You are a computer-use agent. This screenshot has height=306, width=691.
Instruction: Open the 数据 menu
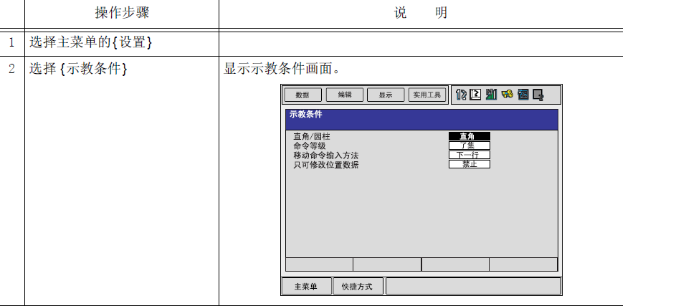click(302, 95)
